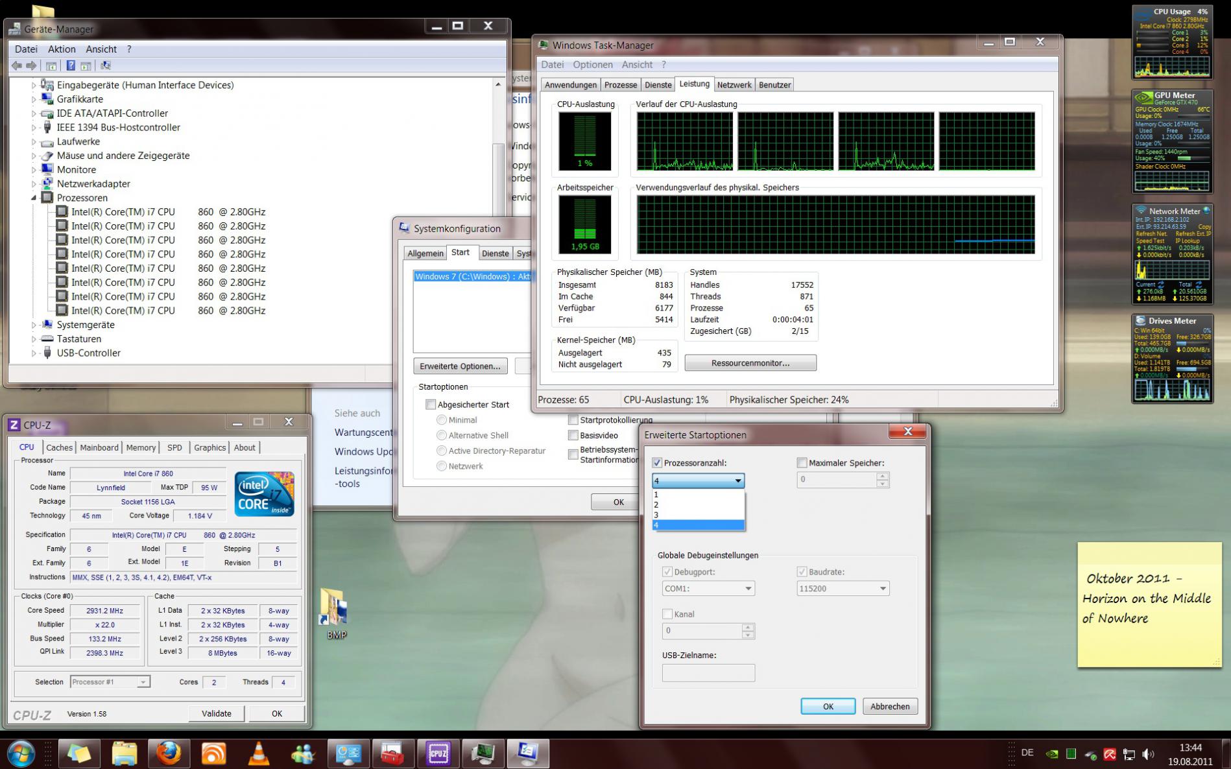Image resolution: width=1231 pixels, height=769 pixels.
Task: Open Windows Explorer from the taskbar
Action: pyautogui.click(x=124, y=753)
